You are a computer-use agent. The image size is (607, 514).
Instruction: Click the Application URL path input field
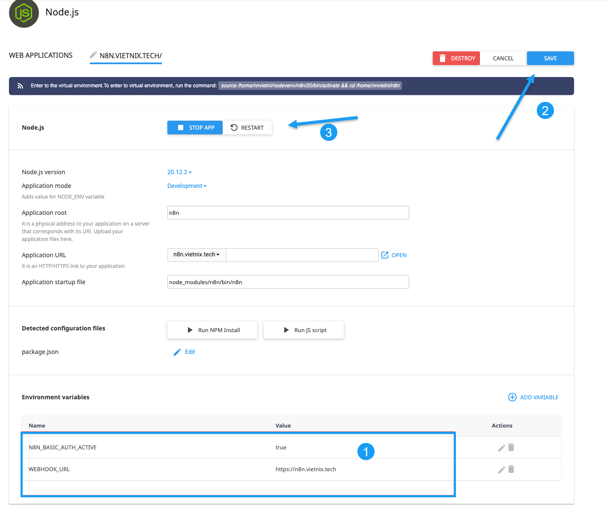coord(302,255)
